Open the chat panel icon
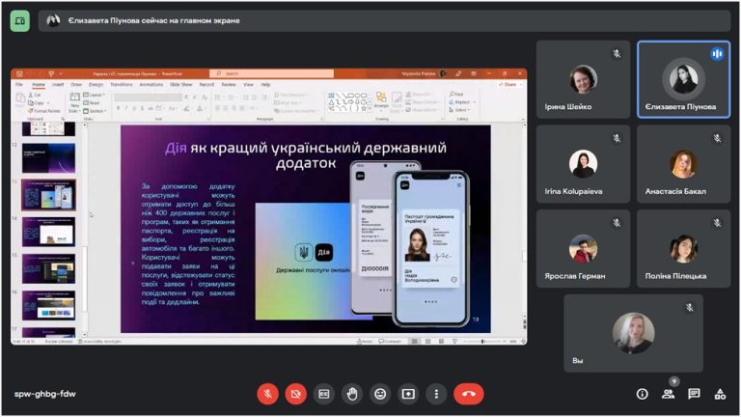The image size is (741, 417). pos(694,394)
